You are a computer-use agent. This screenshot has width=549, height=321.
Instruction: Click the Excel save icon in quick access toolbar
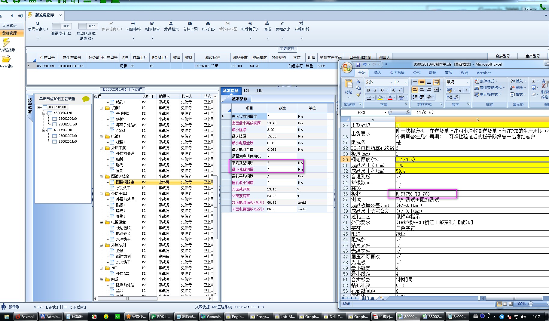click(x=358, y=64)
